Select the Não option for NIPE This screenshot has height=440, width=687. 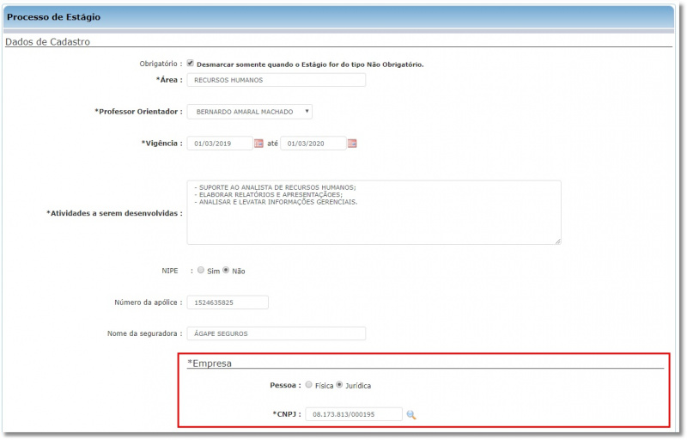pyautogui.click(x=226, y=270)
